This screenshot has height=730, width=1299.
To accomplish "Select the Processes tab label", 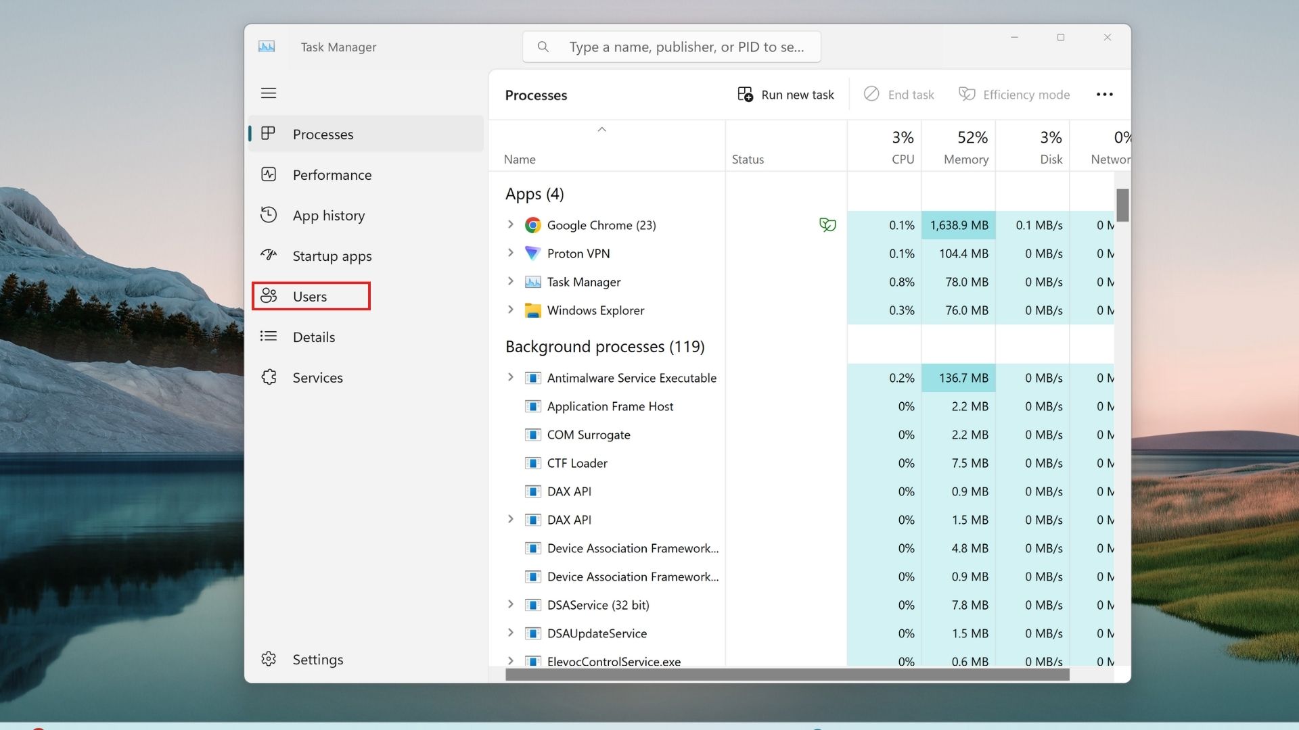I will pyautogui.click(x=323, y=134).
